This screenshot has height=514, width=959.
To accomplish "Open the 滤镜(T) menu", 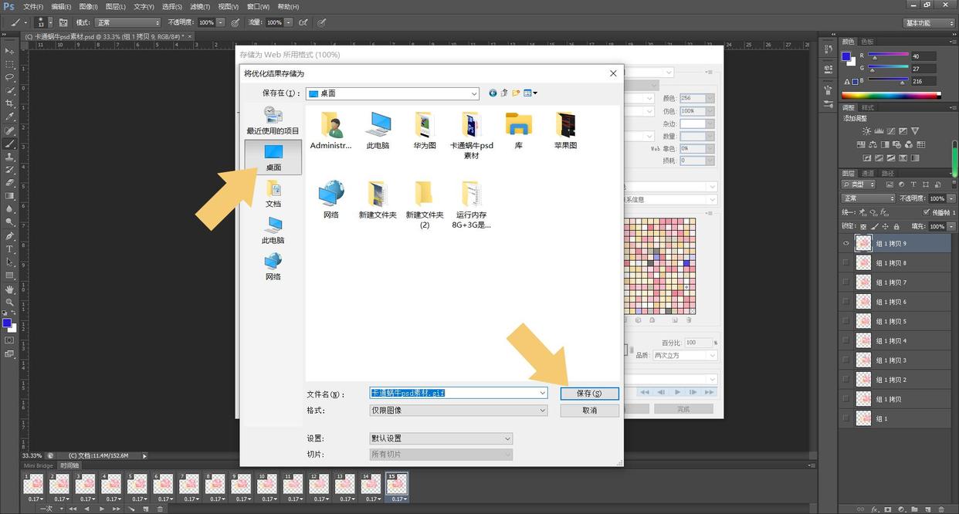I will tap(200, 6).
